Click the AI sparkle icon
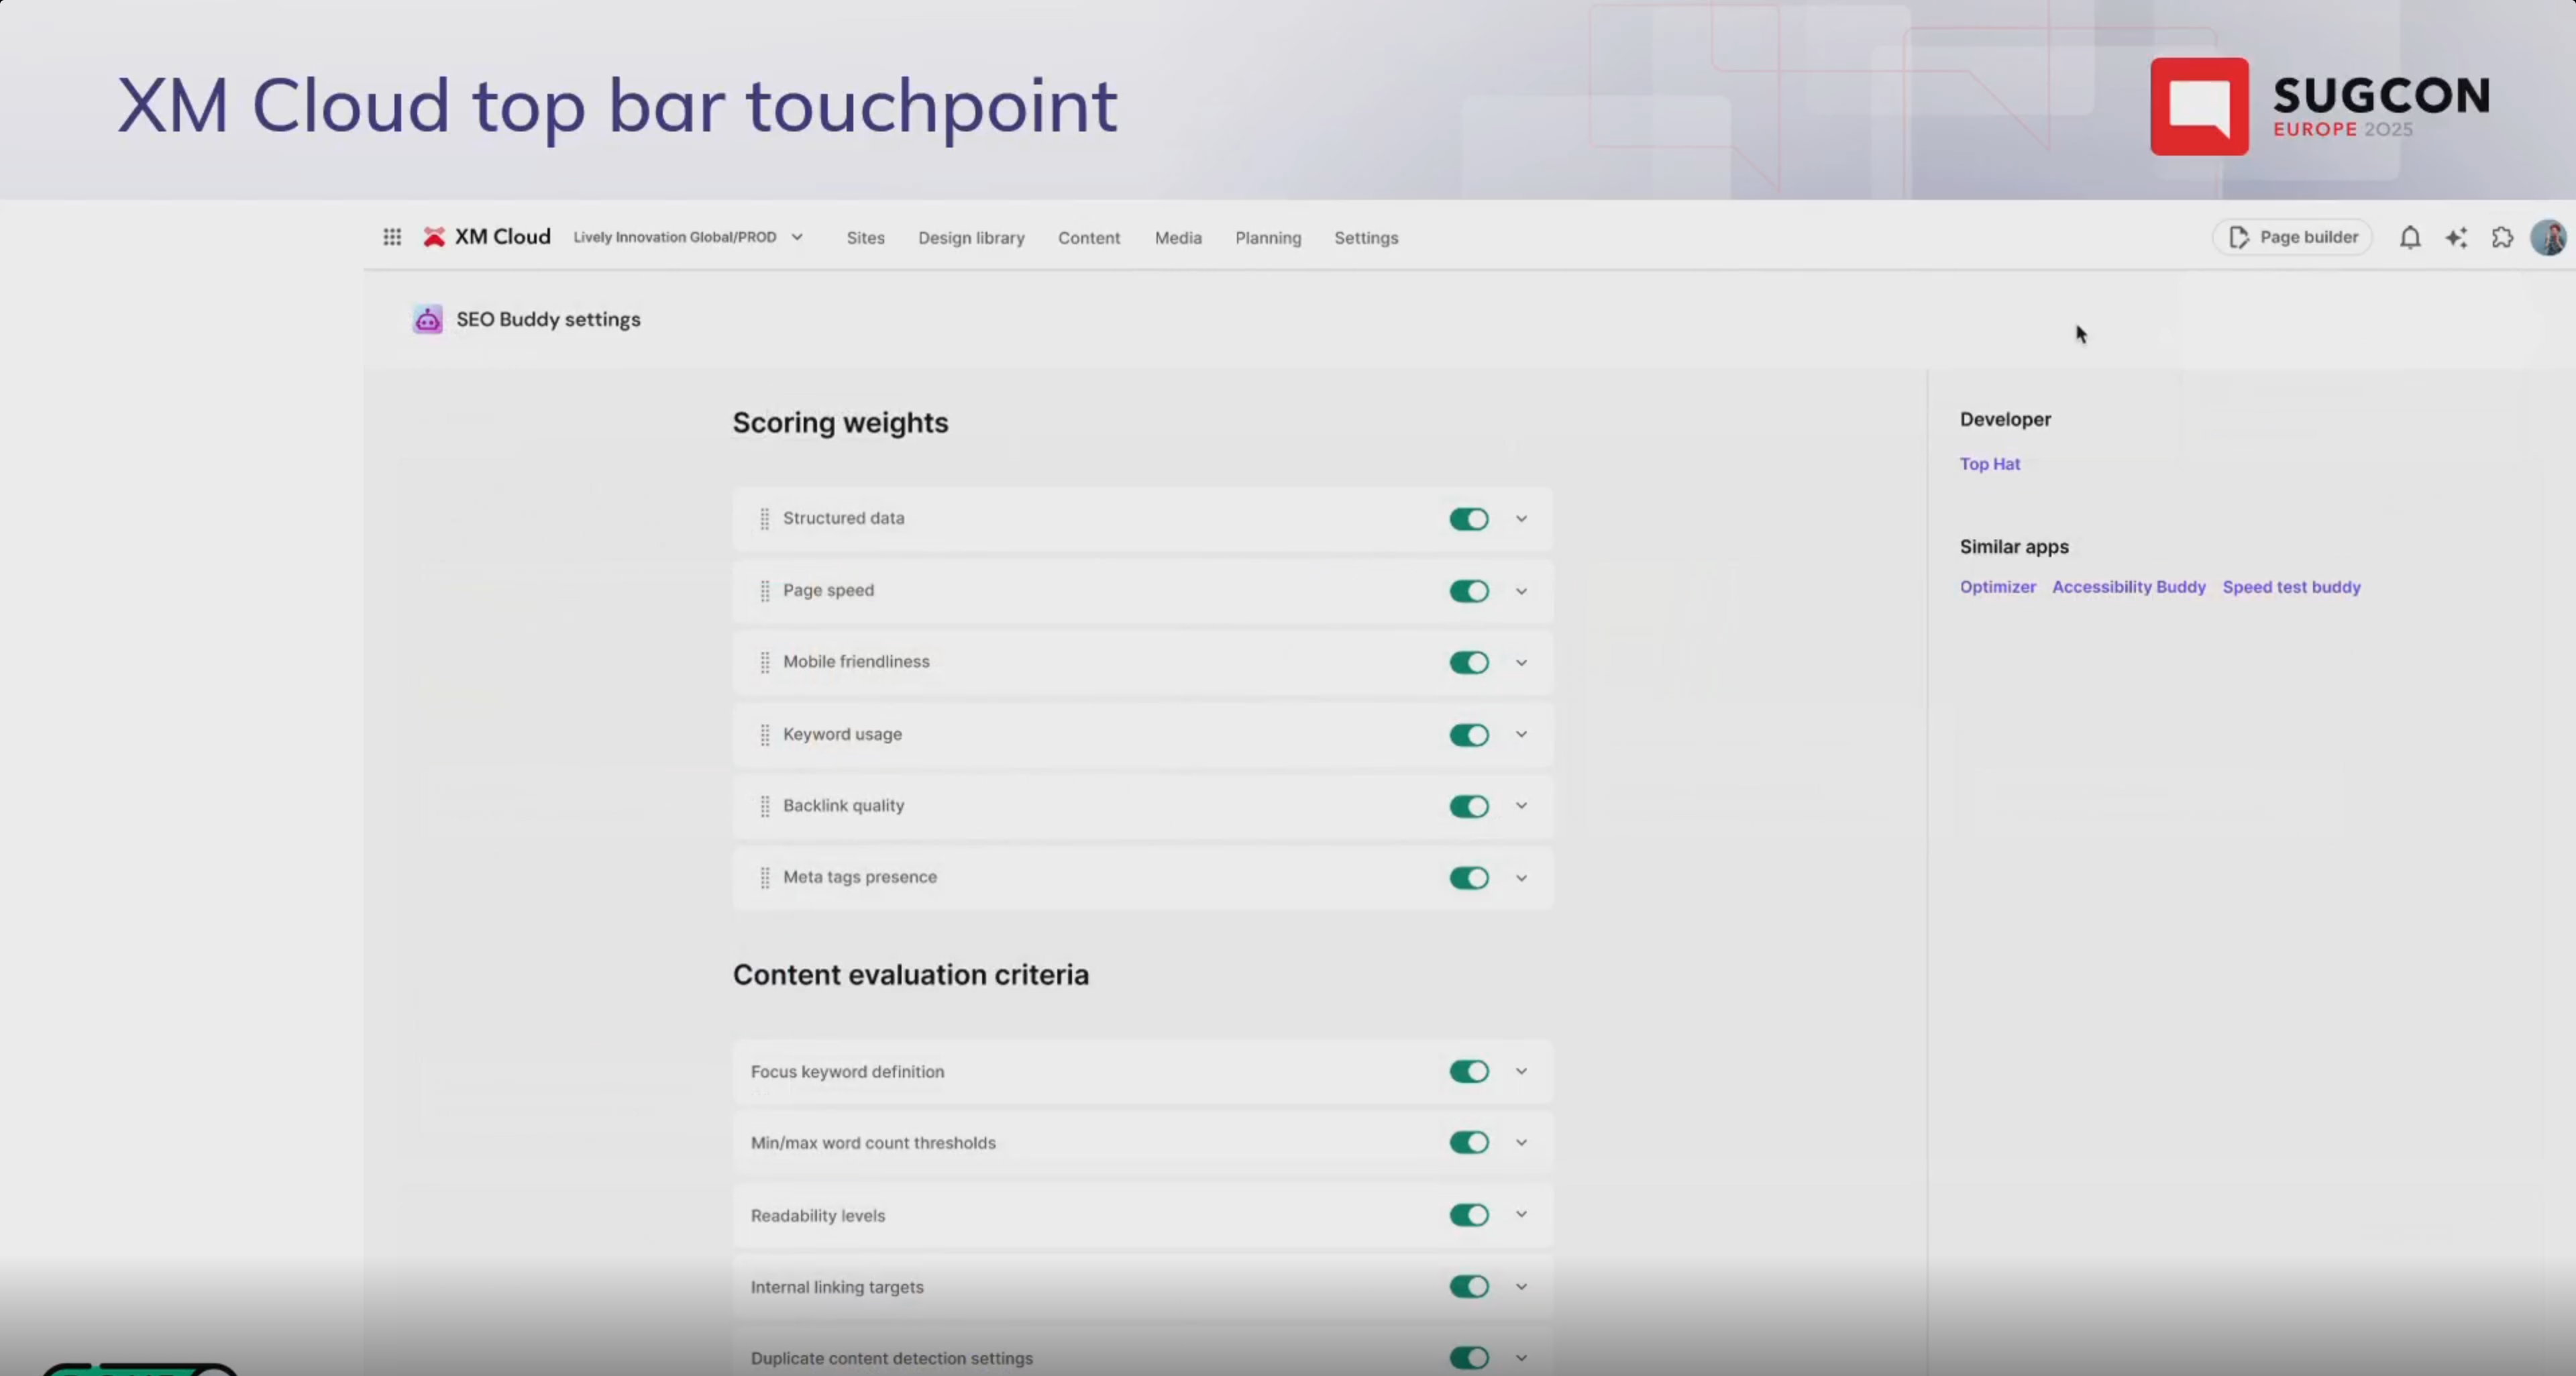The width and height of the screenshot is (2576, 1376). click(x=2456, y=238)
